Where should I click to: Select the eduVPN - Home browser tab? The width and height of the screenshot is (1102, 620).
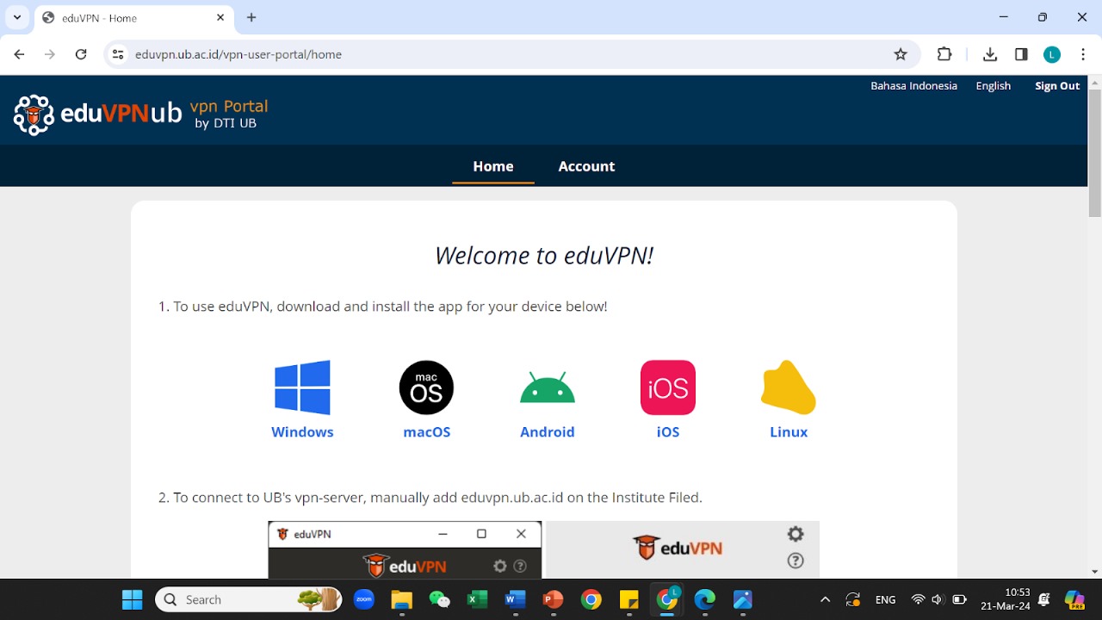click(x=133, y=17)
